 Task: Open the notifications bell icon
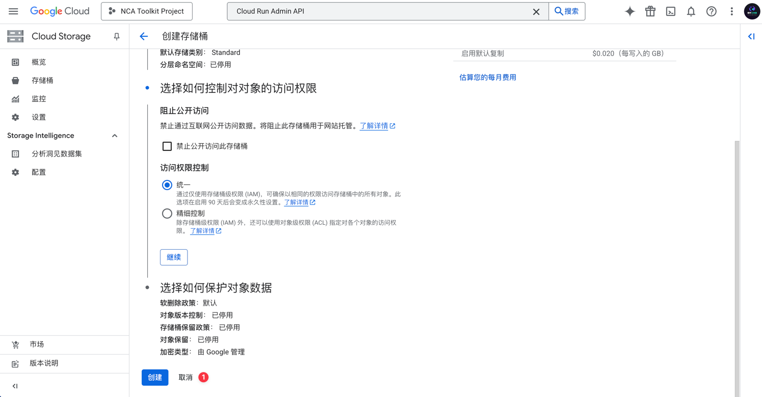pyautogui.click(x=691, y=11)
